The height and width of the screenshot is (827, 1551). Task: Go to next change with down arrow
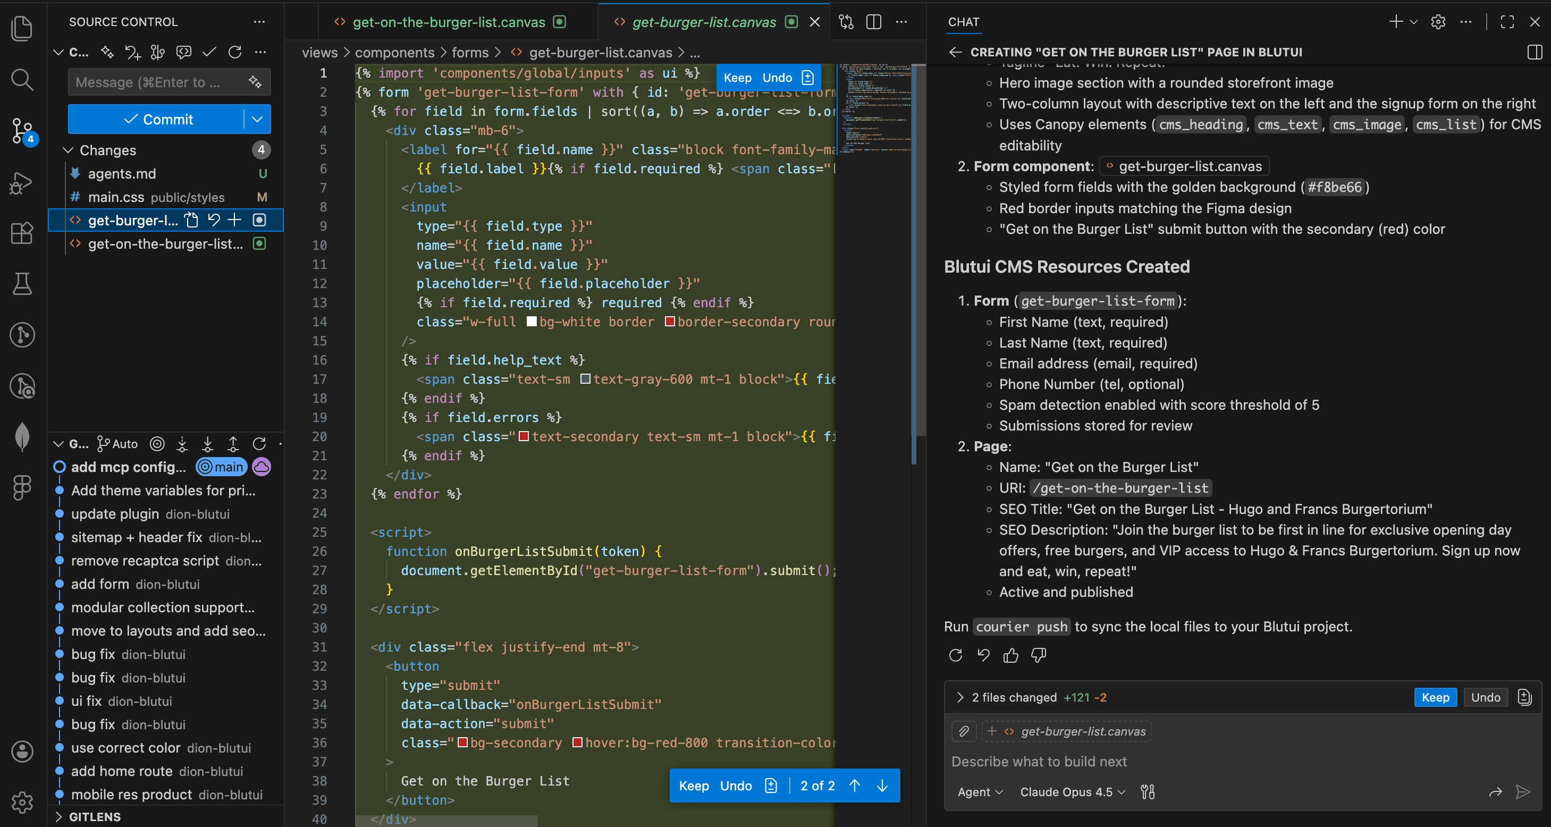(882, 786)
